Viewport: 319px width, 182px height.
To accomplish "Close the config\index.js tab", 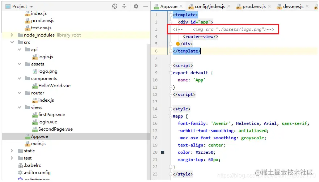I will [229, 6].
